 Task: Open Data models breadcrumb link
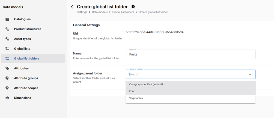pyautogui.click(x=100, y=12)
